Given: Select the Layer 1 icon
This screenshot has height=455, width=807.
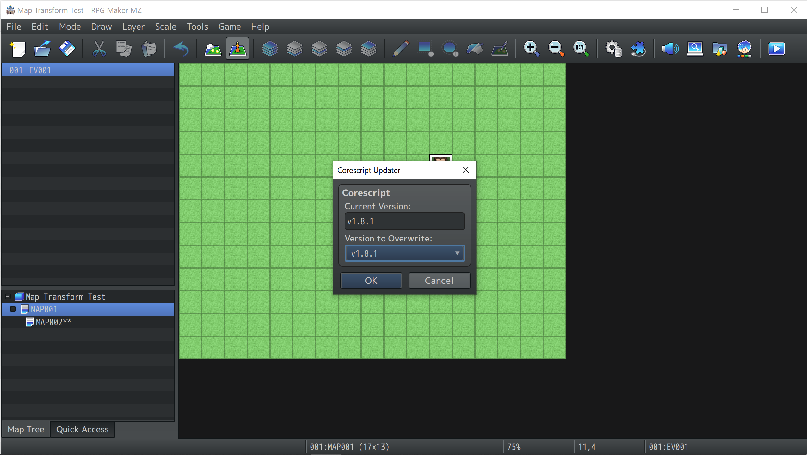Looking at the screenshot, I should click(x=294, y=49).
